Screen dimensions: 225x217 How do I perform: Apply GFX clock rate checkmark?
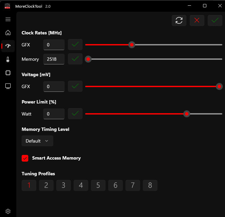click(x=75, y=45)
